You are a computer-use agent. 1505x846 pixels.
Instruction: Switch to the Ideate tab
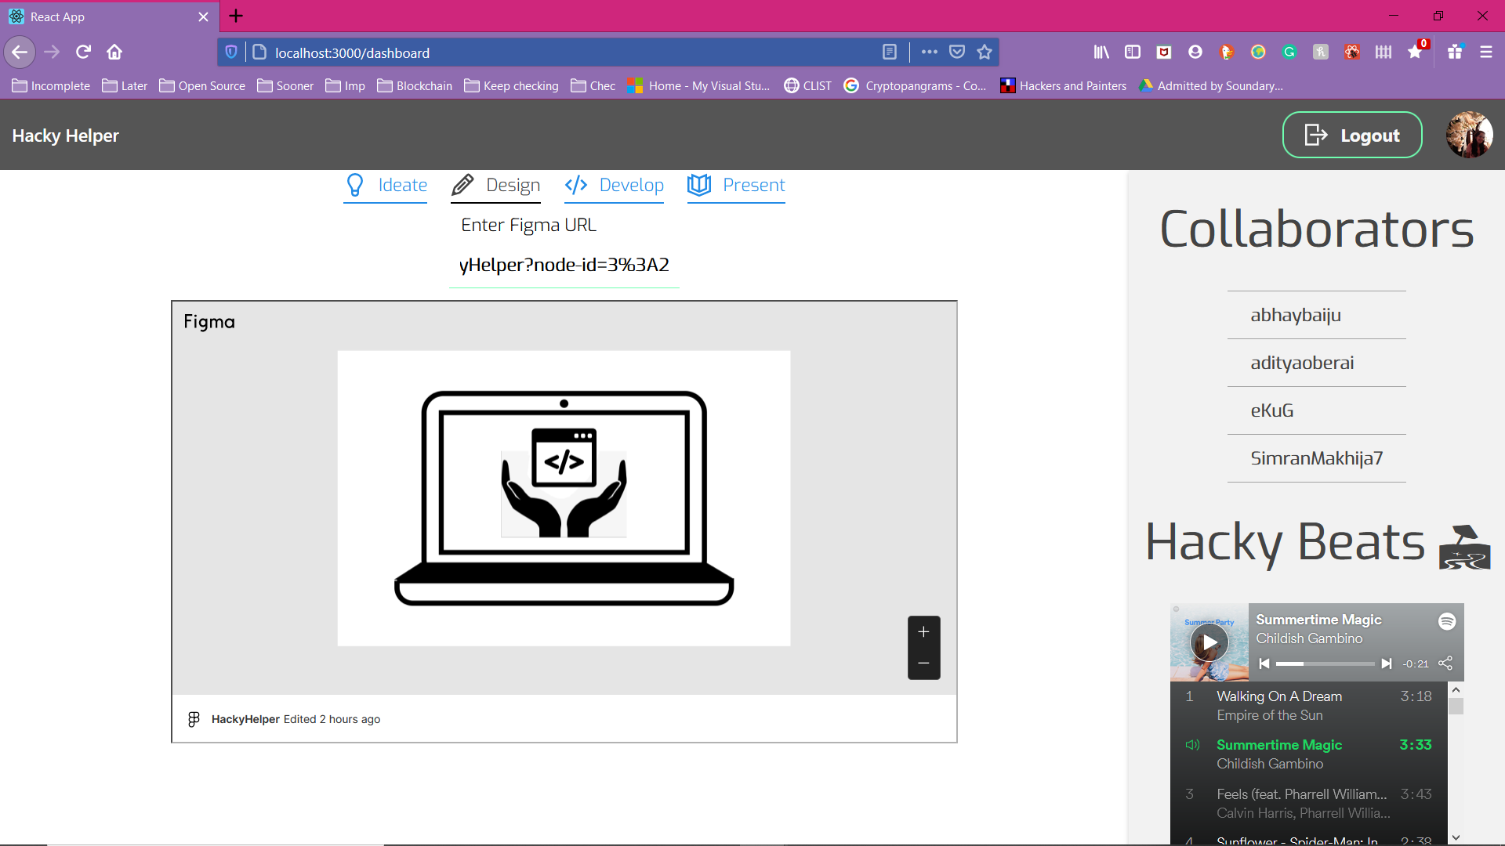[386, 186]
